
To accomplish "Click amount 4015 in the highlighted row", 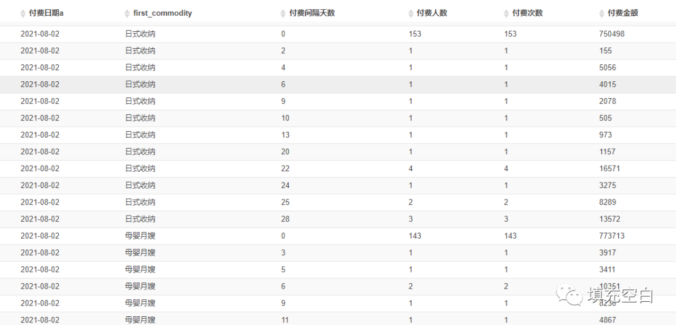I will [x=607, y=84].
